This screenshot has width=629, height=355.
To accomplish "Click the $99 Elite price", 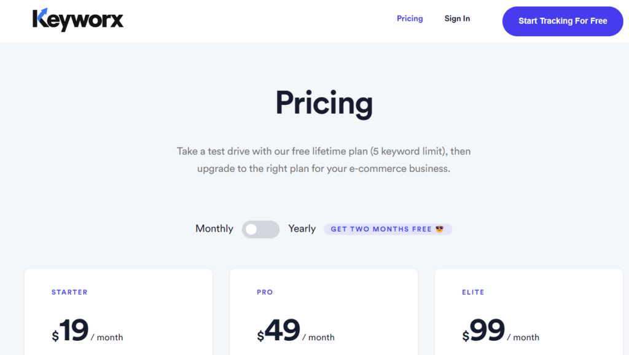I will click(x=484, y=331).
